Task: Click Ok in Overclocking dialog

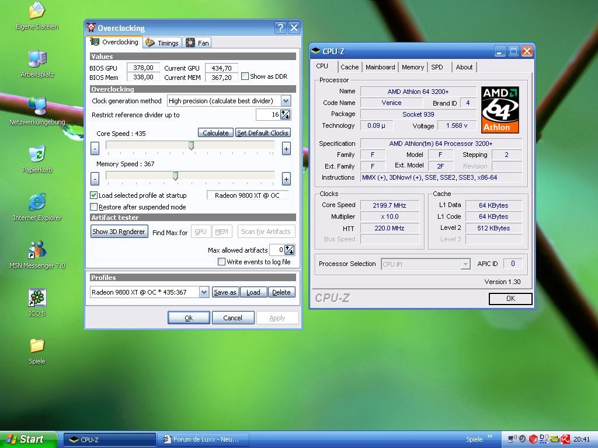Action: [x=189, y=318]
